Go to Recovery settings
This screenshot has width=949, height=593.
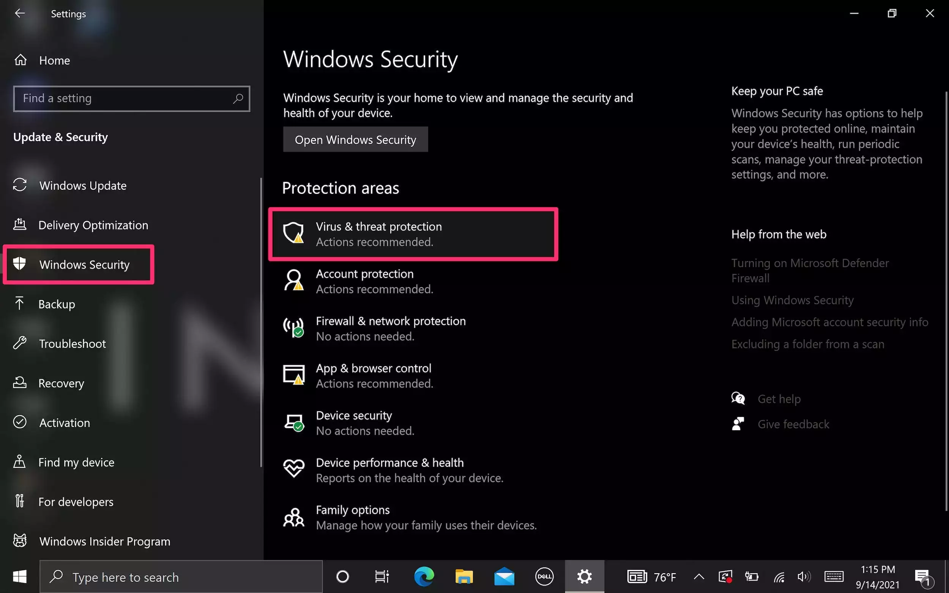[x=61, y=383]
